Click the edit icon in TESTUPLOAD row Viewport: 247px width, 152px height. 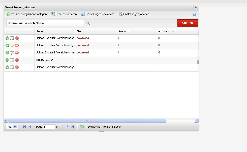(12, 60)
